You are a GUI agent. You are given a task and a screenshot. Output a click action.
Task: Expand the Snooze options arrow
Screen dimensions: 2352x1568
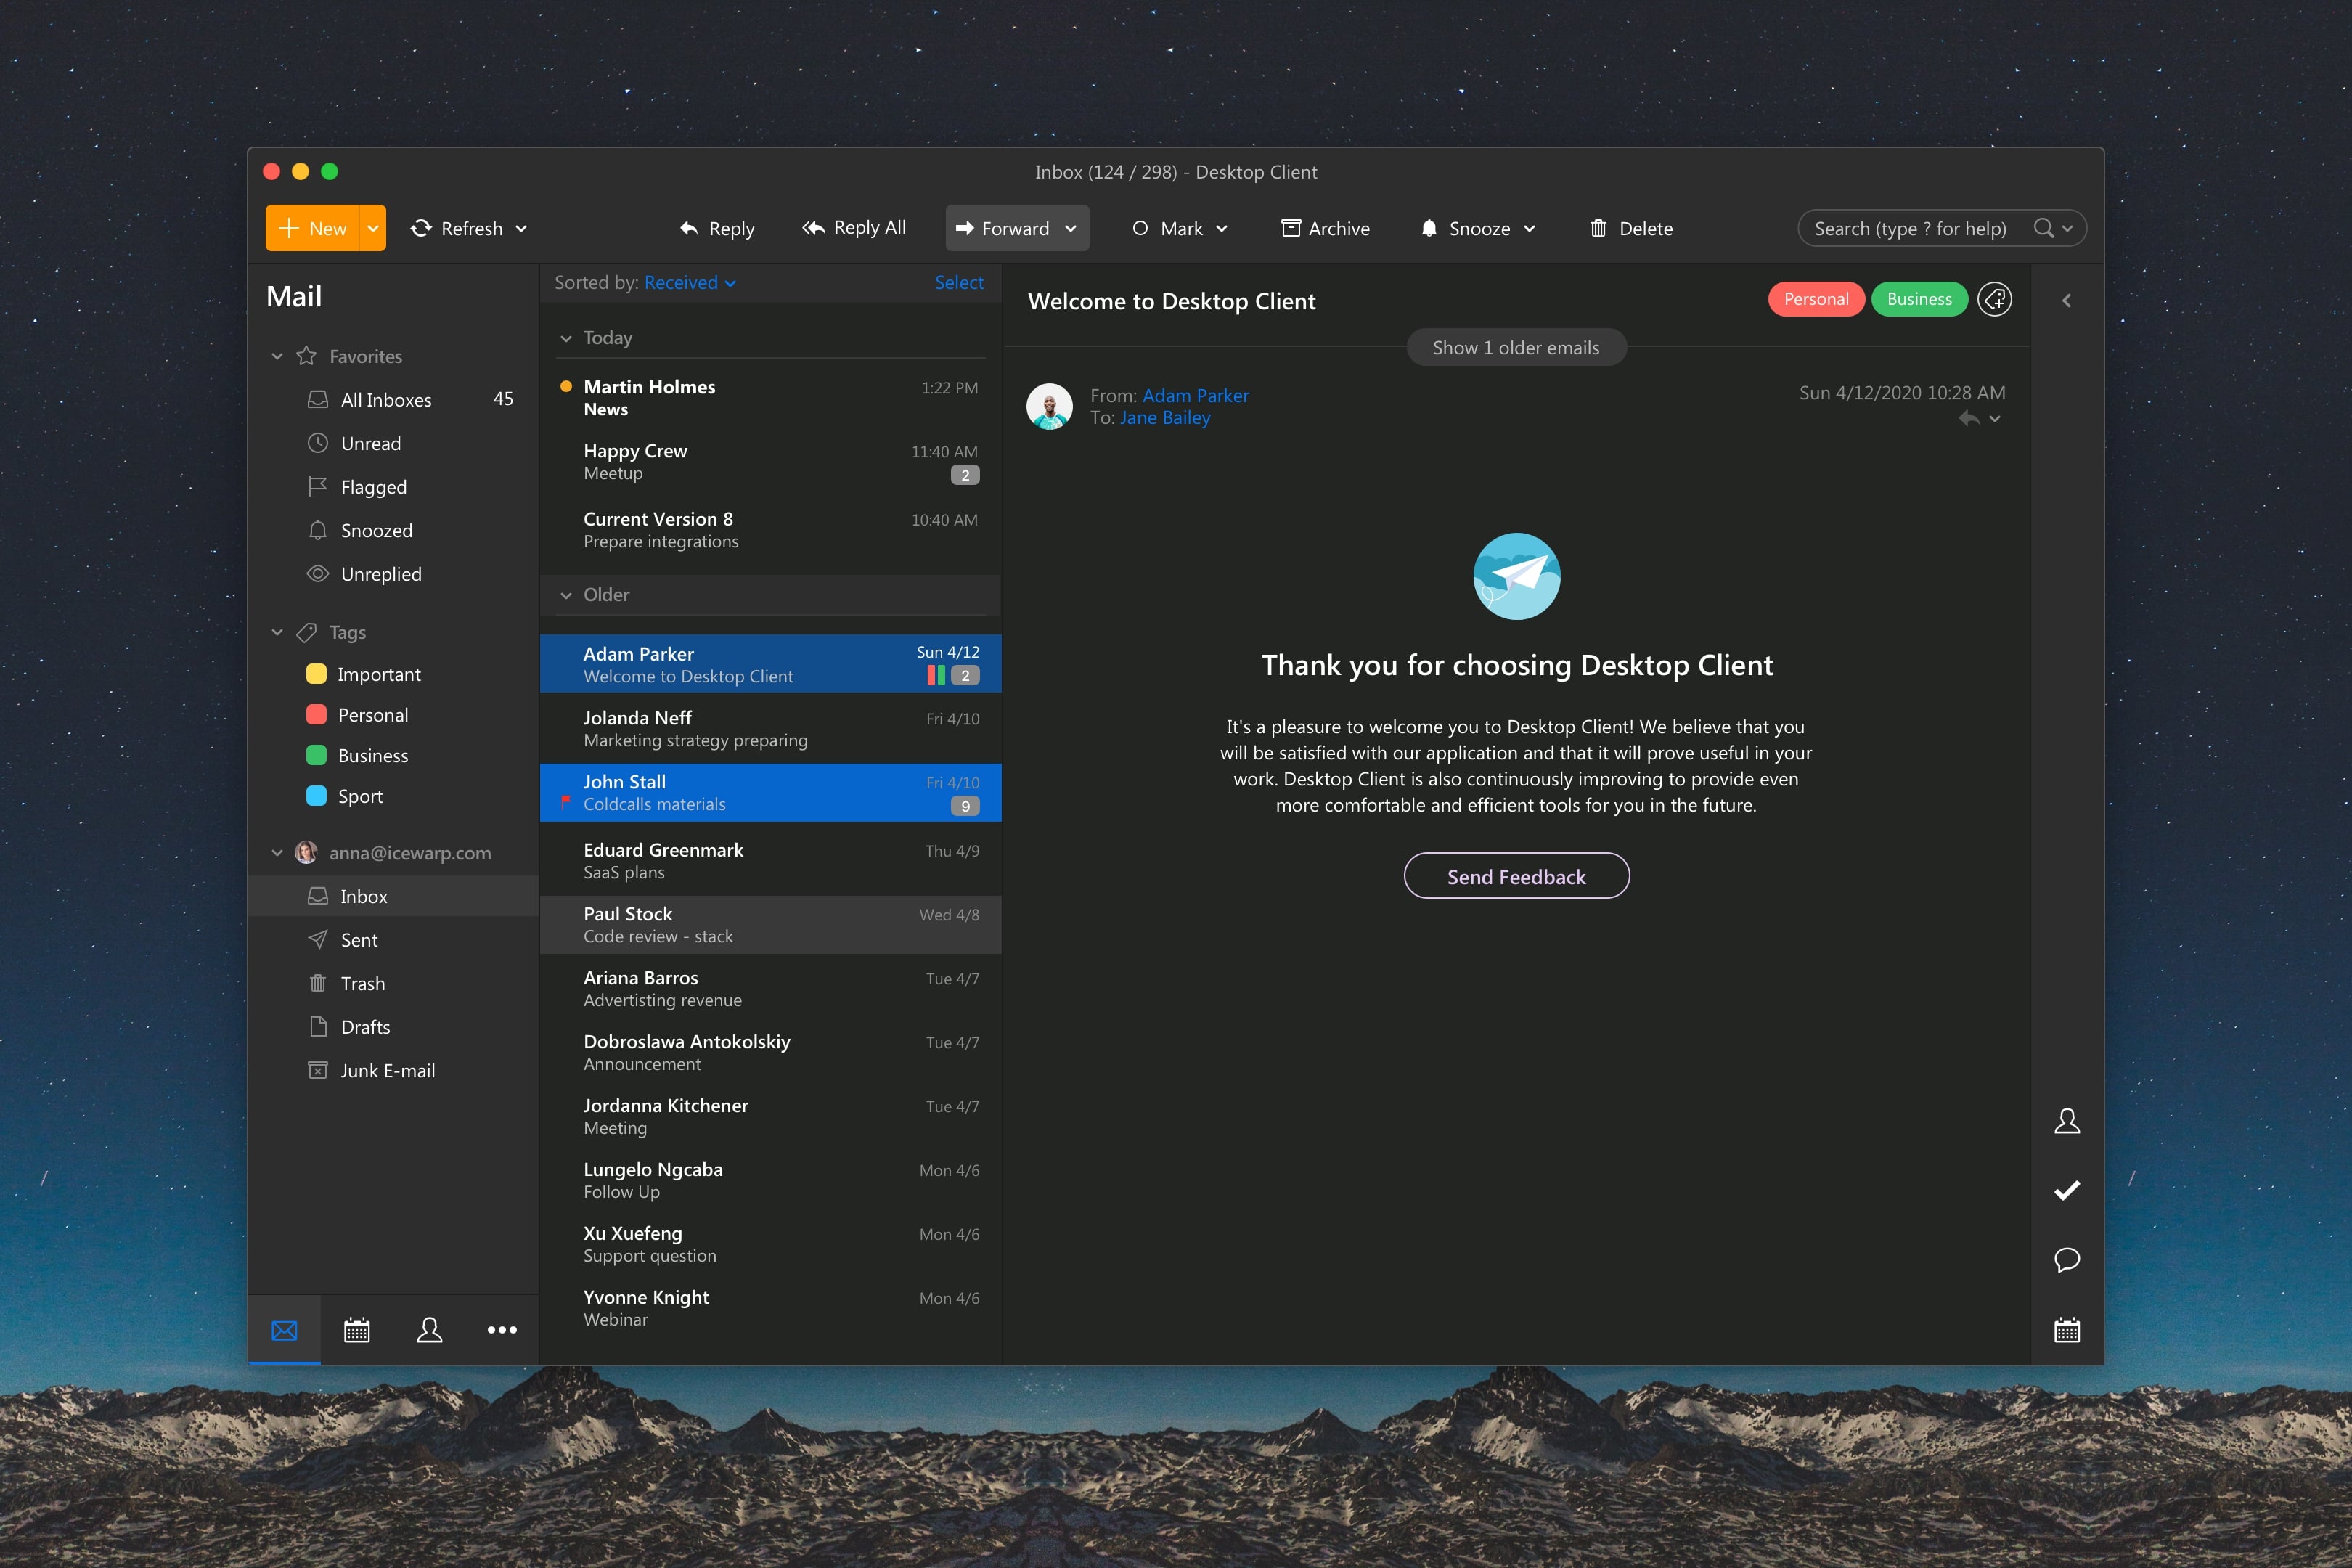pyautogui.click(x=1529, y=228)
